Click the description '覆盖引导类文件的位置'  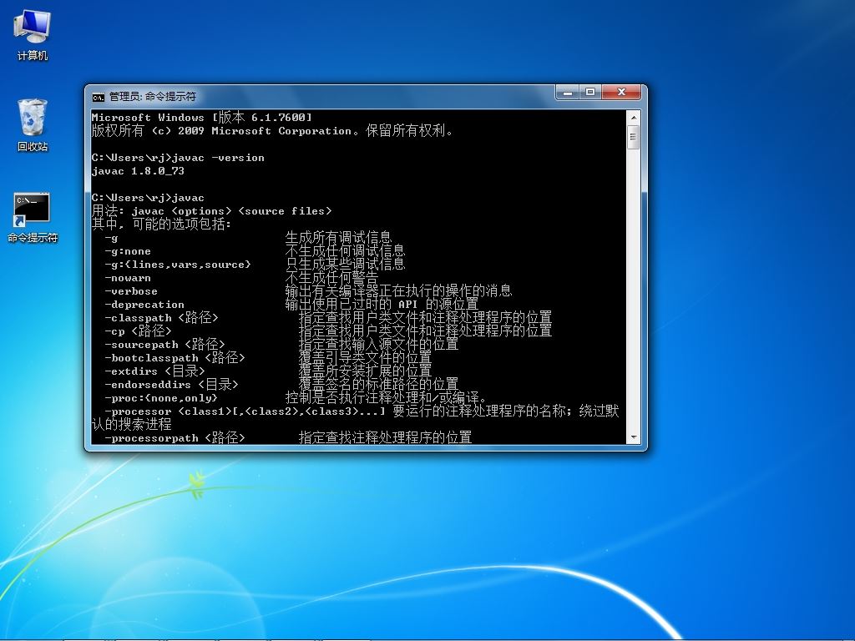366,357
